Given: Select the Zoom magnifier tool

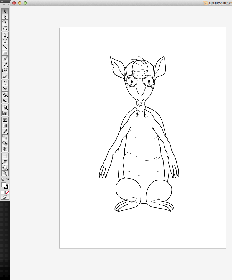Looking at the screenshot, I should click(5, 173).
